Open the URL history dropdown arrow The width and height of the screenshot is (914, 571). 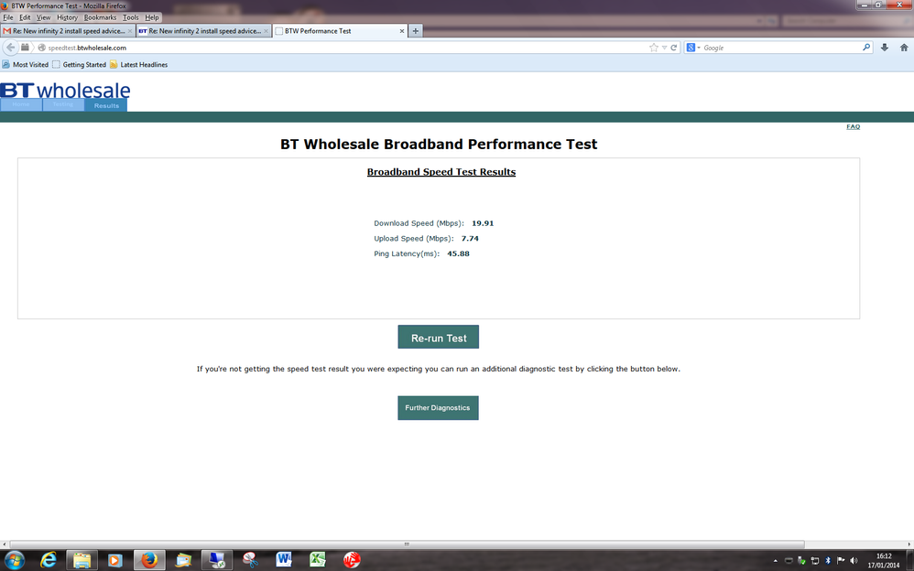click(664, 48)
